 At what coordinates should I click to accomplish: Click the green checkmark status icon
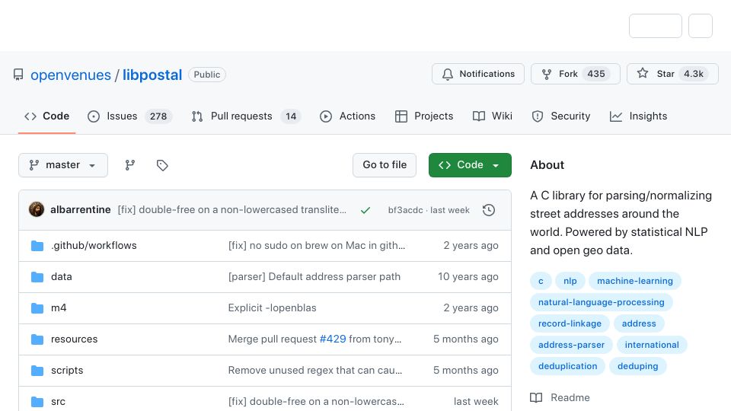pos(365,210)
